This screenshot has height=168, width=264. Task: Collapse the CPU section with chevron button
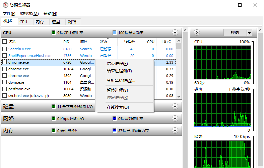pyautogui.click(x=175, y=32)
